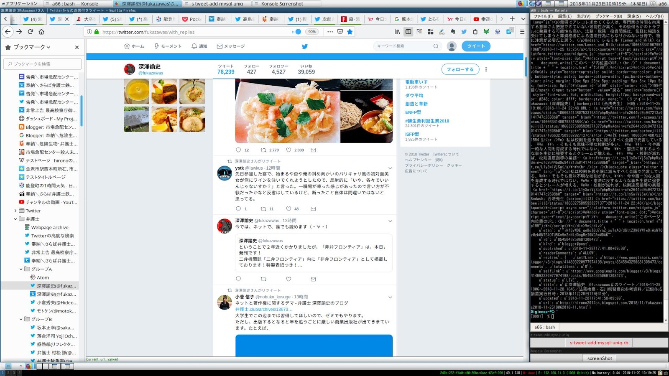Close the bookmarks sidebar
The image size is (669, 376).
(x=77, y=47)
